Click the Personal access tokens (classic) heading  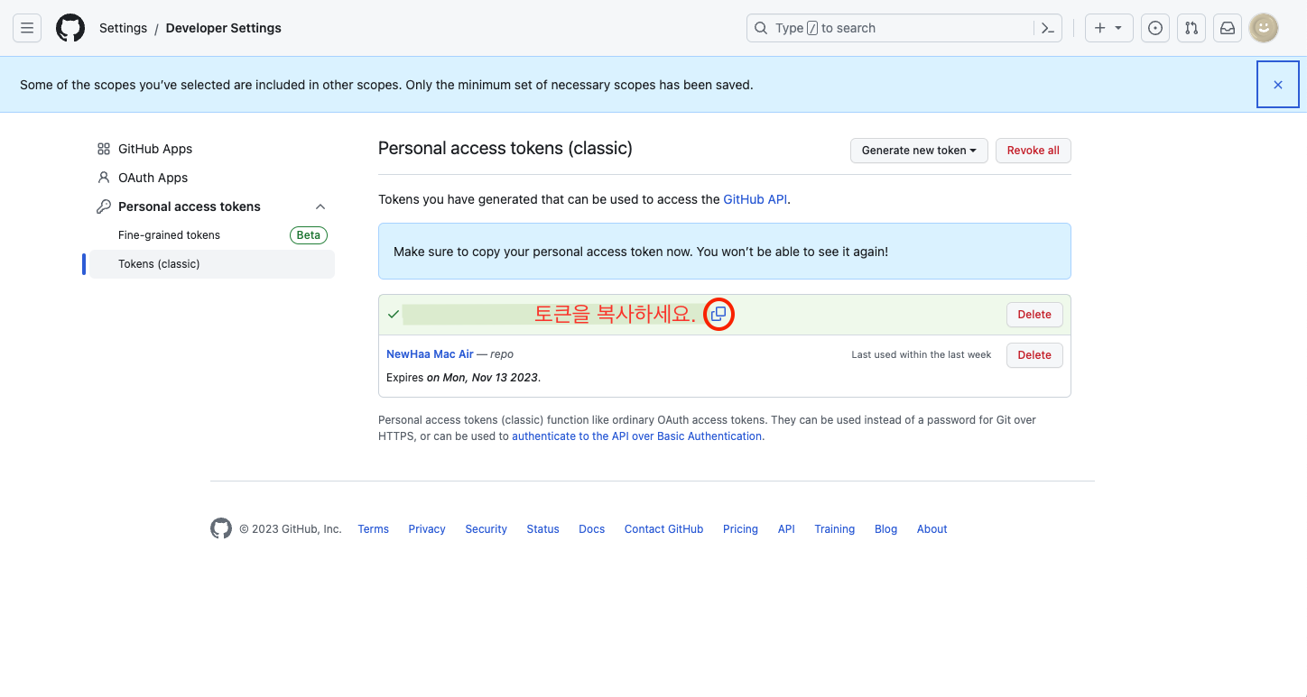pos(505,149)
